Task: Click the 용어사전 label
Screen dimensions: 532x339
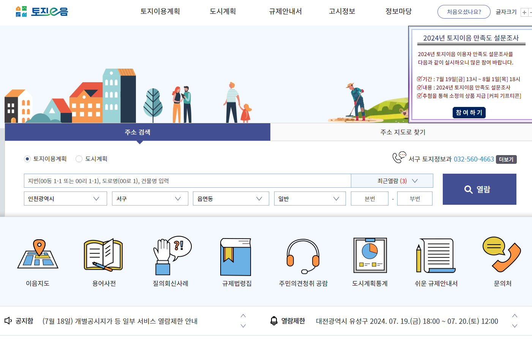Action: 104,283
